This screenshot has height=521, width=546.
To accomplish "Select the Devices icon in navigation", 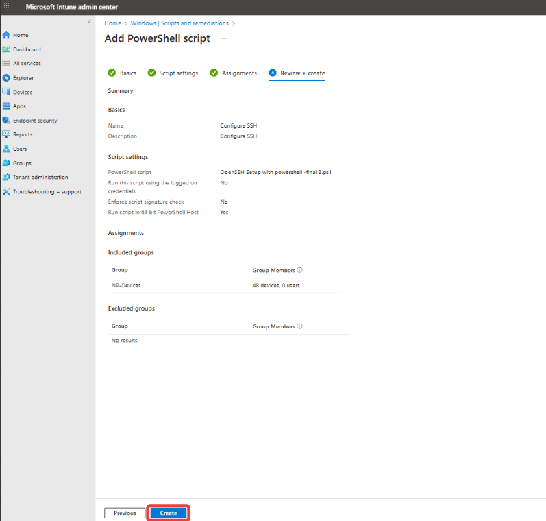I will 6,92.
